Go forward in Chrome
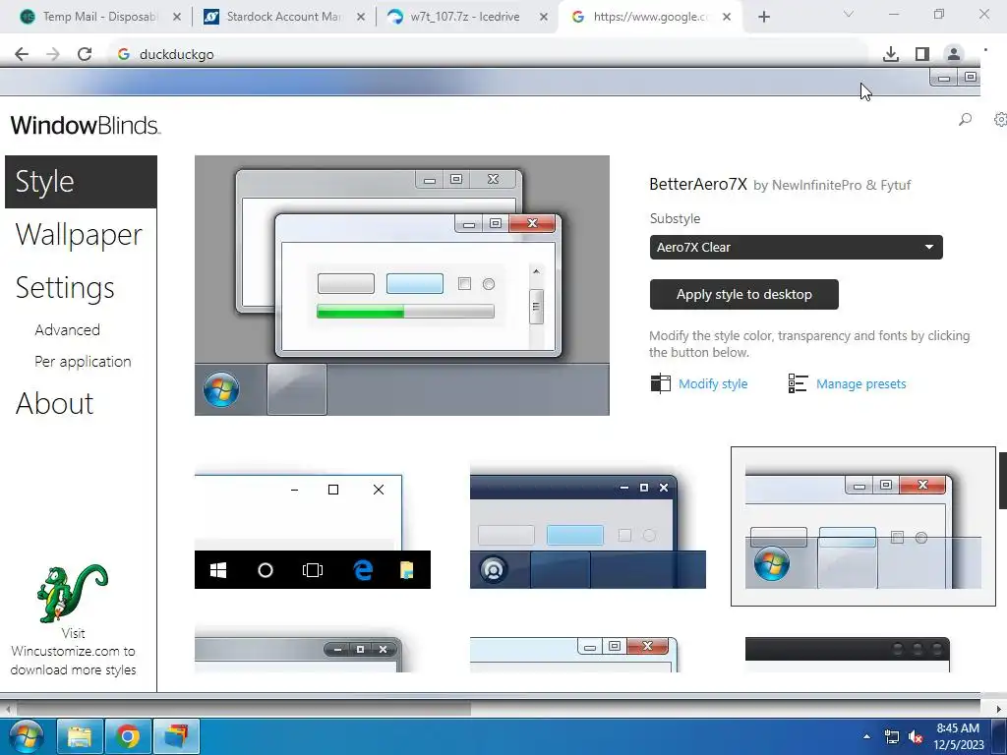Viewport: 1007px width, 755px height. [53, 54]
